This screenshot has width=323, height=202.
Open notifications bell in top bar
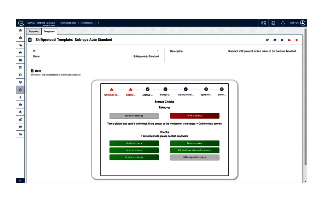coord(283,23)
